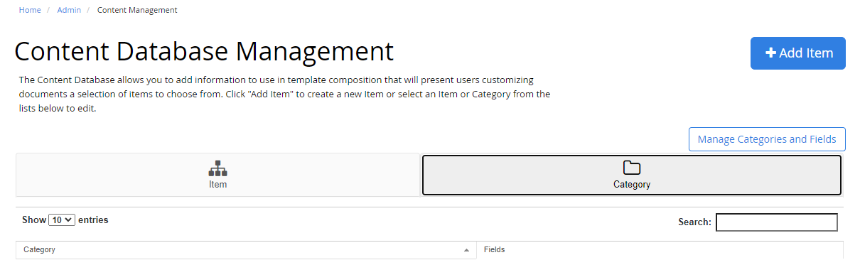Screen dimensions: 860x260
Task: Focus the Search input field
Action: coord(776,222)
